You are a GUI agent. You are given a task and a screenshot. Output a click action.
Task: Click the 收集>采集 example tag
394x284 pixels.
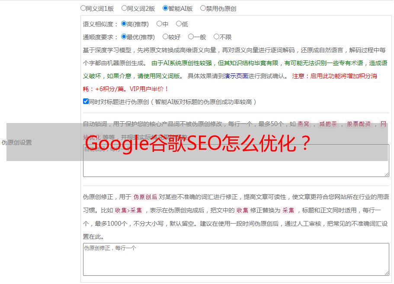pos(128,210)
